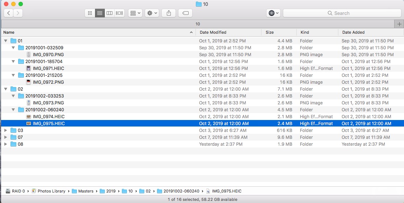Sort by Date Added column header
The image size is (404, 203).
371,32
